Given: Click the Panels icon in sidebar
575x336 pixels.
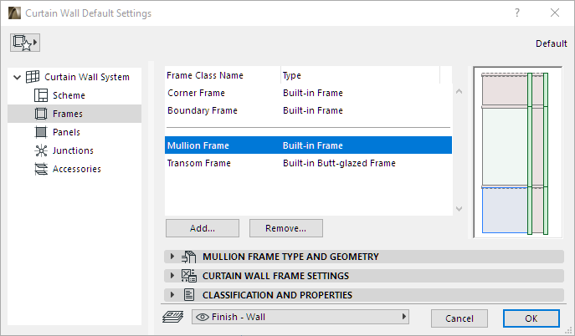Looking at the screenshot, I should coord(41,132).
